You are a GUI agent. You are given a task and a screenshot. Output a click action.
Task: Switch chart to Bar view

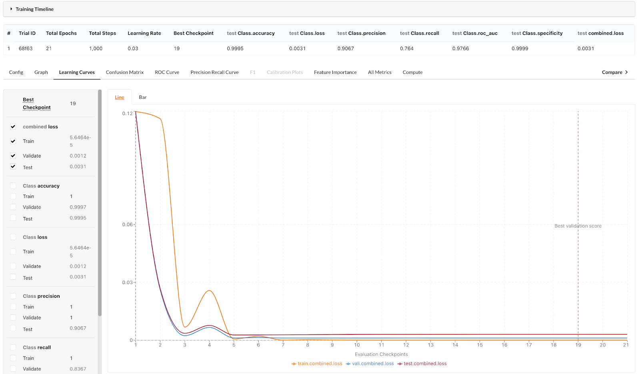143,97
